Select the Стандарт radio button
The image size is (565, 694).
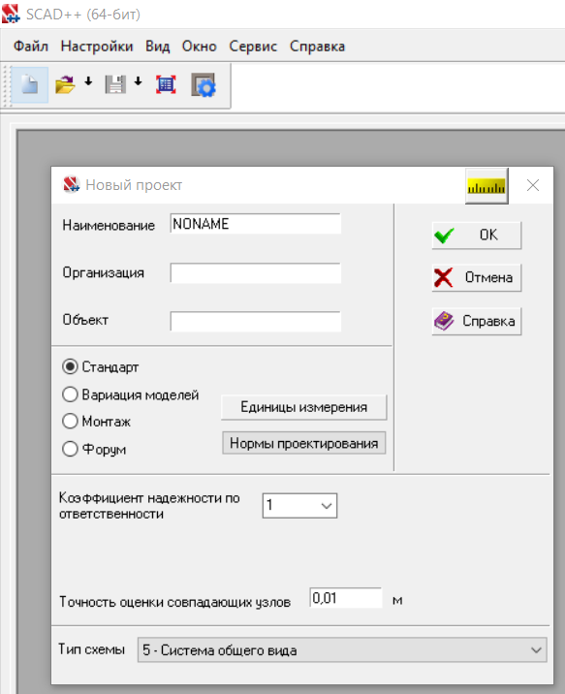pyautogui.click(x=70, y=366)
